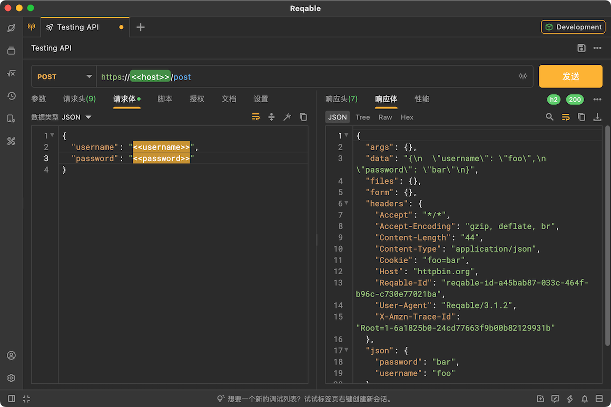Open the POST method dropdown
The image size is (611, 407).
pos(64,77)
